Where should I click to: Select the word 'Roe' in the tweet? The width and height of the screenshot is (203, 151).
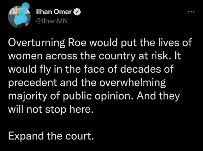[x=77, y=43]
